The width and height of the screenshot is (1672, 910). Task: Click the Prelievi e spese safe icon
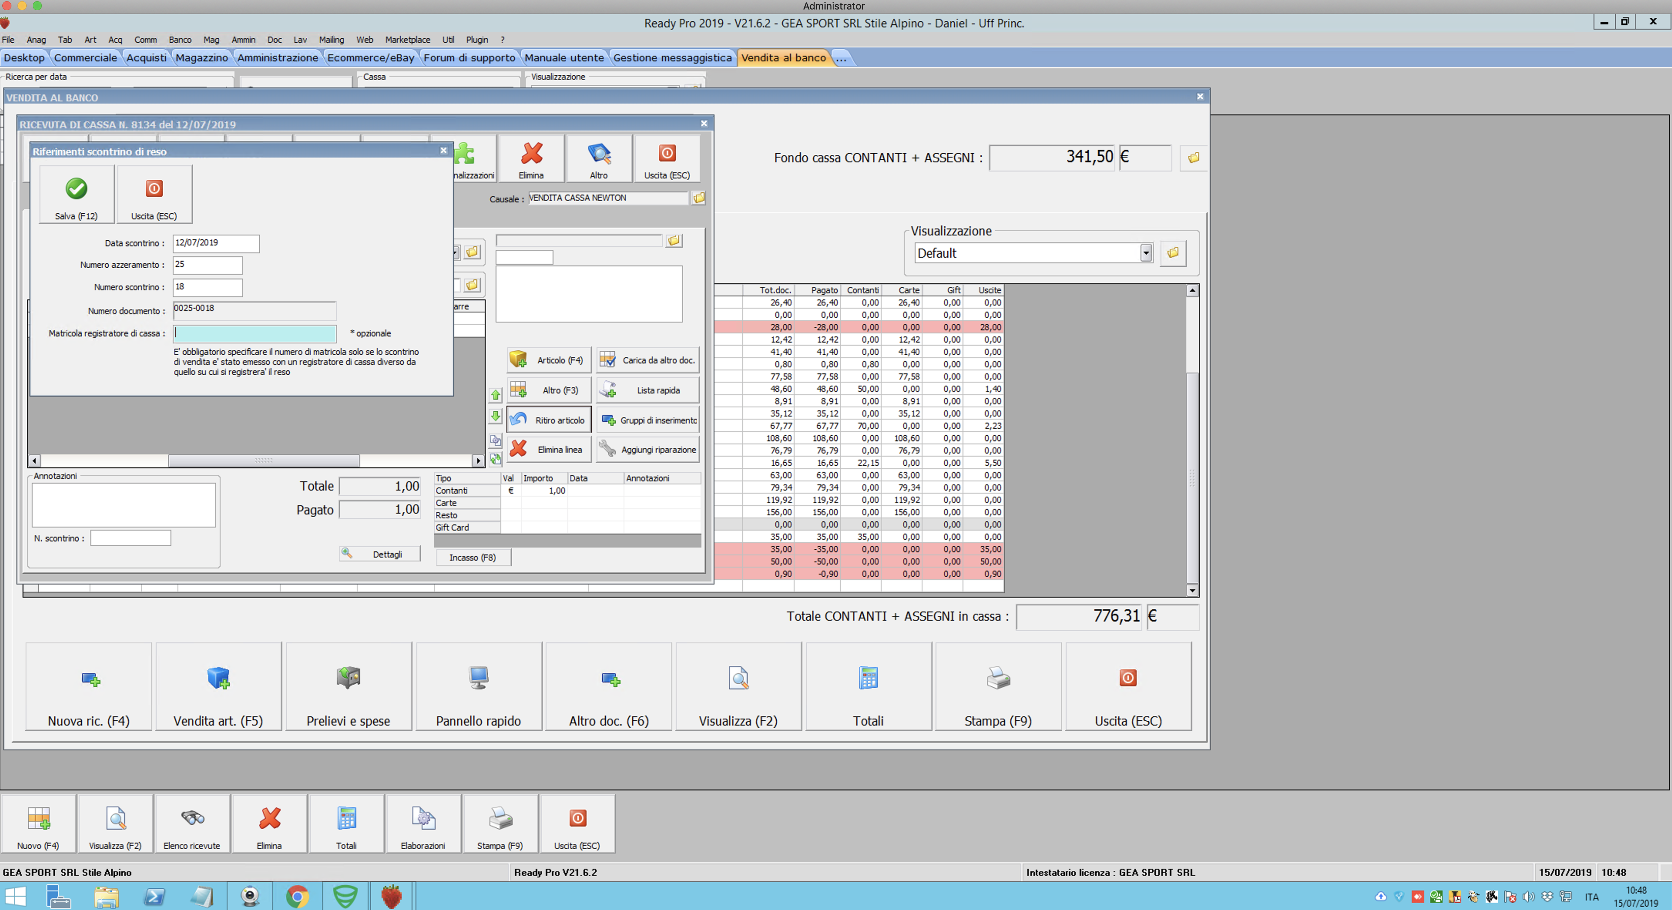(348, 678)
